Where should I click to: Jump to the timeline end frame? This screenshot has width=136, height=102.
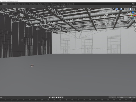pyautogui.click(x=62, y=97)
